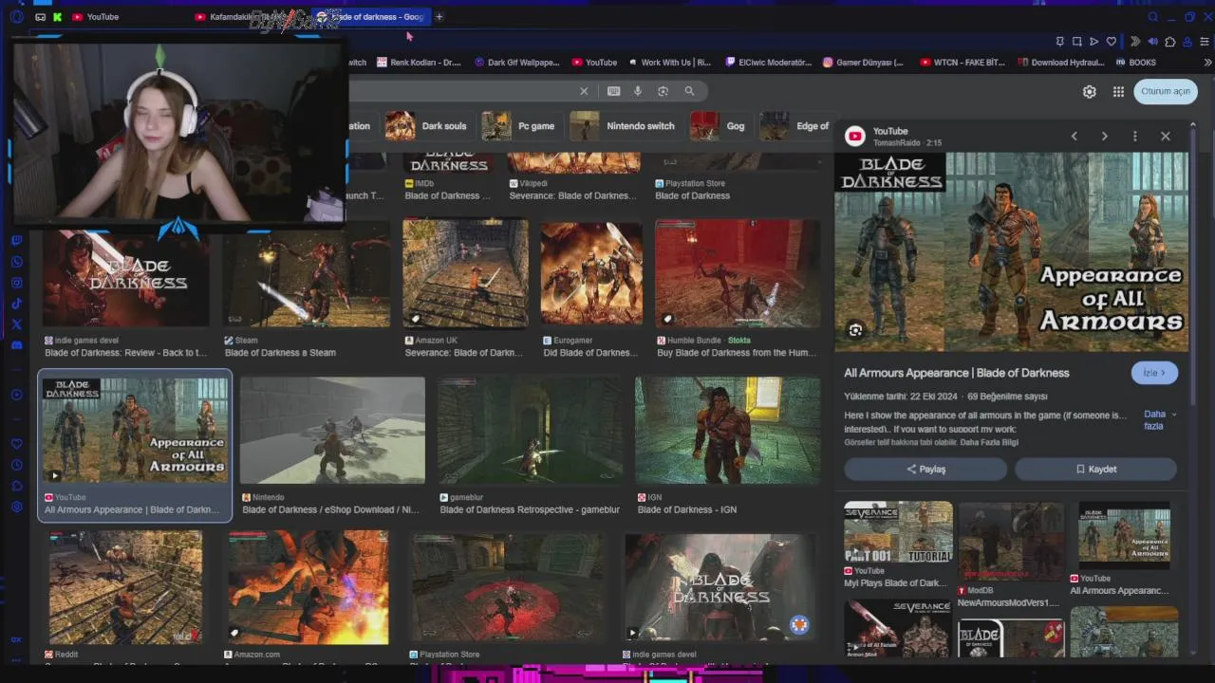This screenshot has width=1215, height=683.
Task: Open more options in preview panel
Action: point(1134,137)
